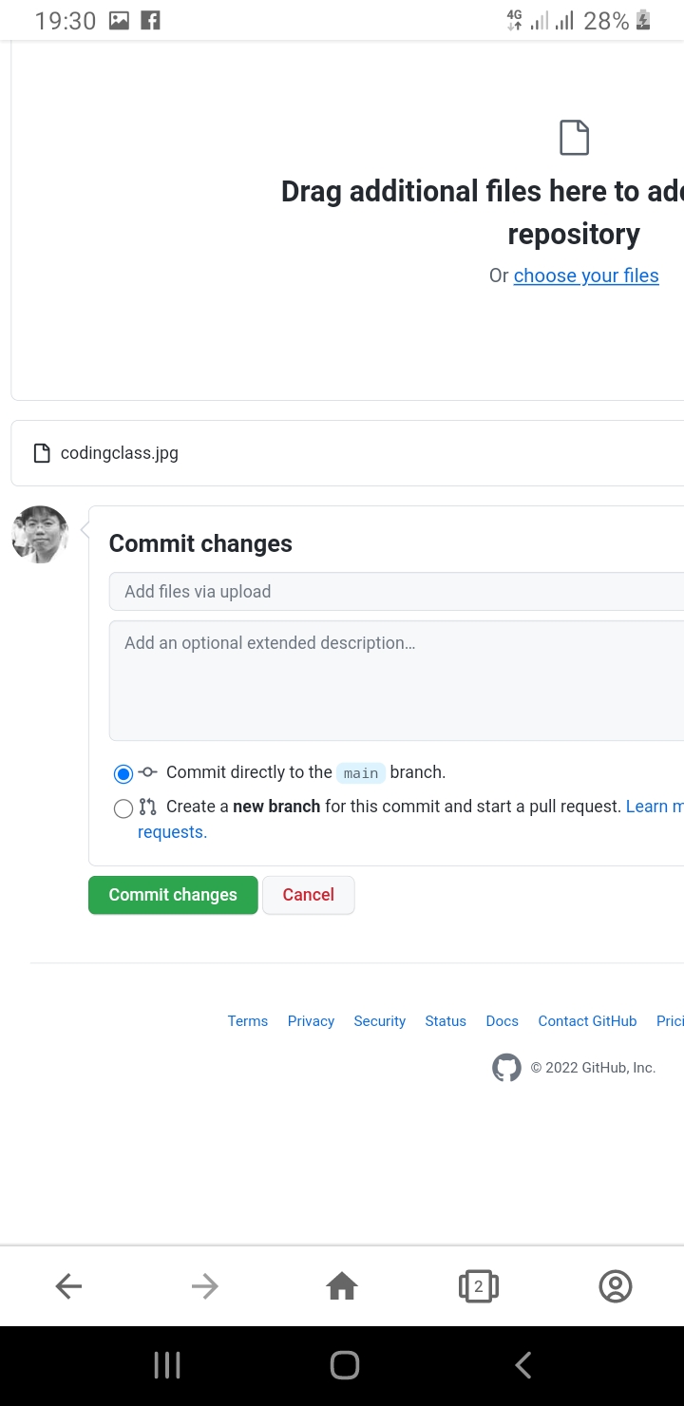Focus the Add files via upload commit field
This screenshot has width=684, height=1406.
(396, 591)
